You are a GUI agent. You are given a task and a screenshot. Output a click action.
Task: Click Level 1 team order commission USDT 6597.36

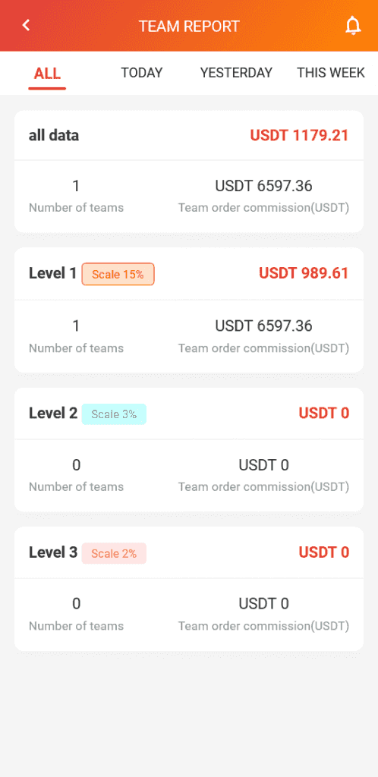pyautogui.click(x=263, y=326)
